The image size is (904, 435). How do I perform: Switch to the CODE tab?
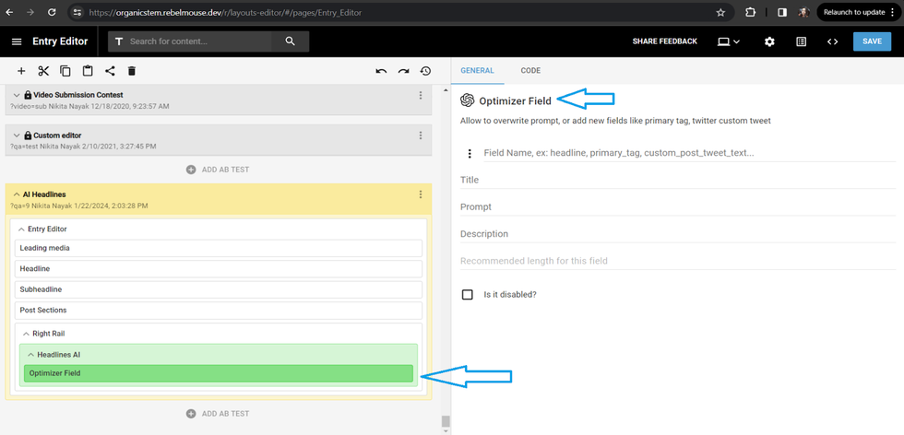(x=530, y=71)
